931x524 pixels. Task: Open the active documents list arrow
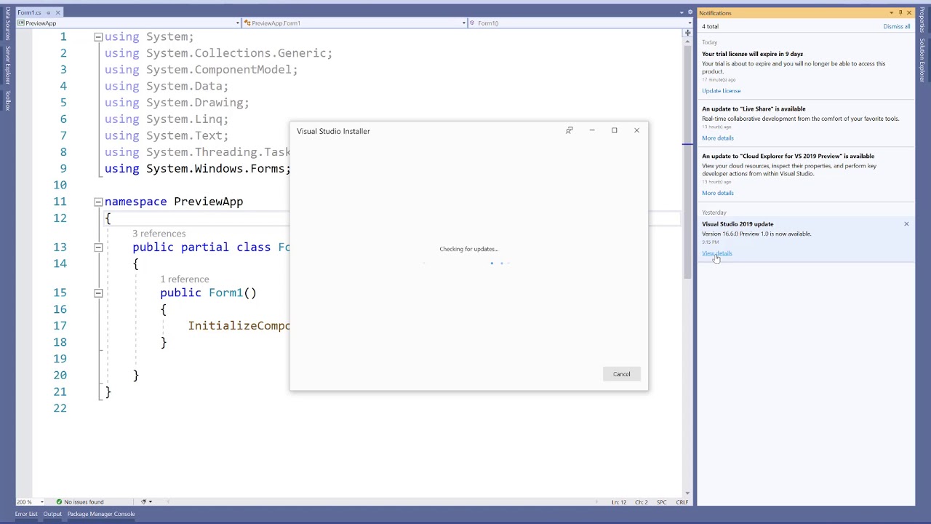(682, 12)
